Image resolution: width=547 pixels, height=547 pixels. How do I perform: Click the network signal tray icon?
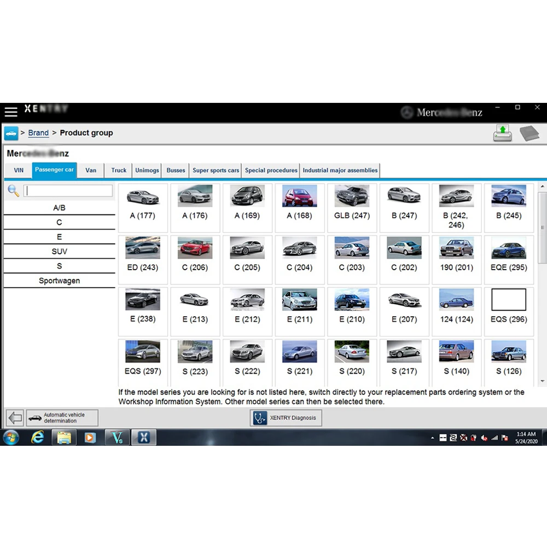coord(494,438)
